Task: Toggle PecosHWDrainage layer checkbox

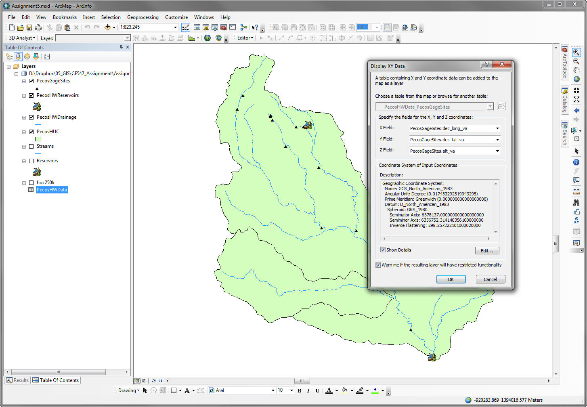Action: [31, 117]
